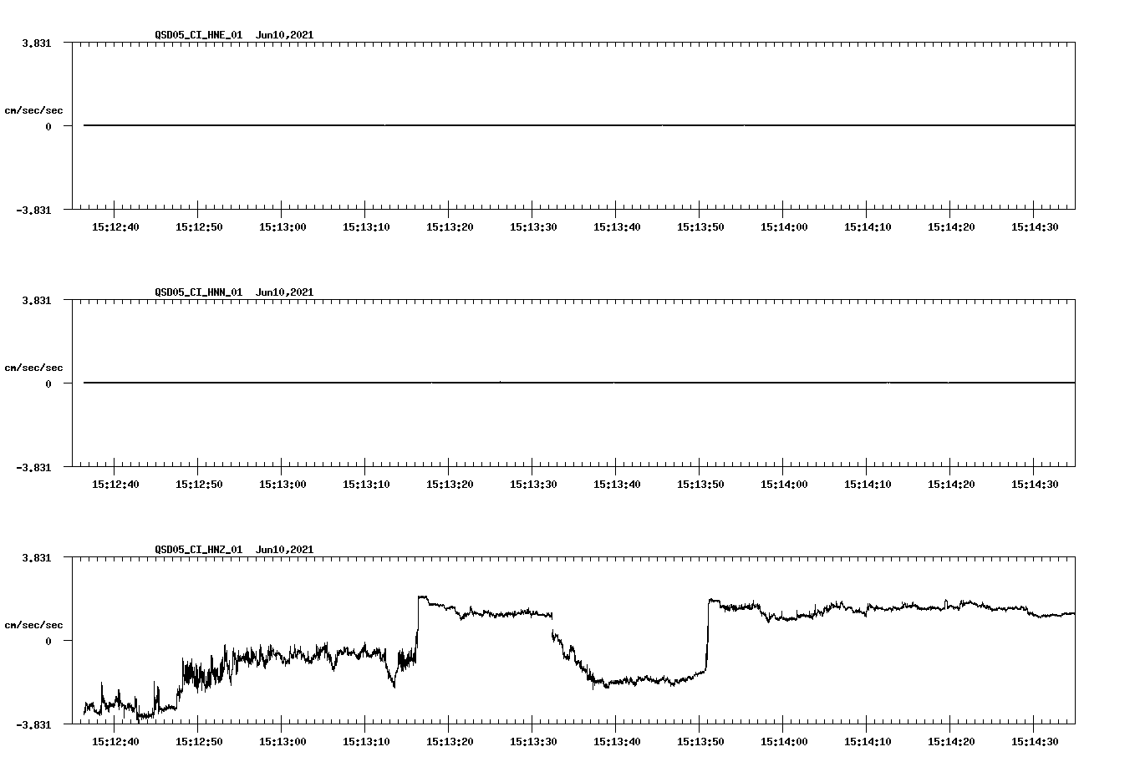Click the 15:13:50 time label under HNZ plot
The width and height of the screenshot is (1135, 772).
700,742
